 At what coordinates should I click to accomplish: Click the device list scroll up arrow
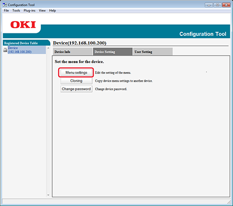pos(48,48)
